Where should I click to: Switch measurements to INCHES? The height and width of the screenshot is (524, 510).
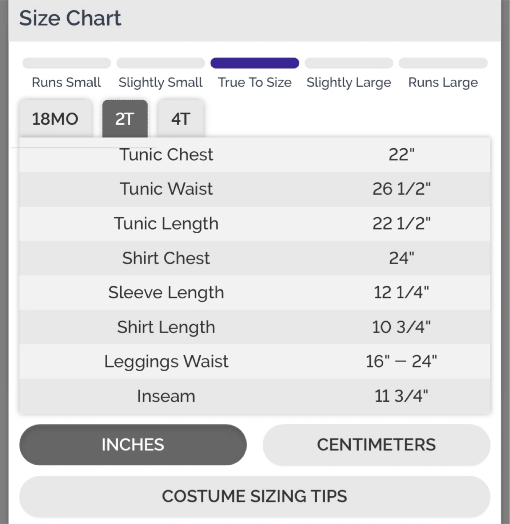coord(133,445)
